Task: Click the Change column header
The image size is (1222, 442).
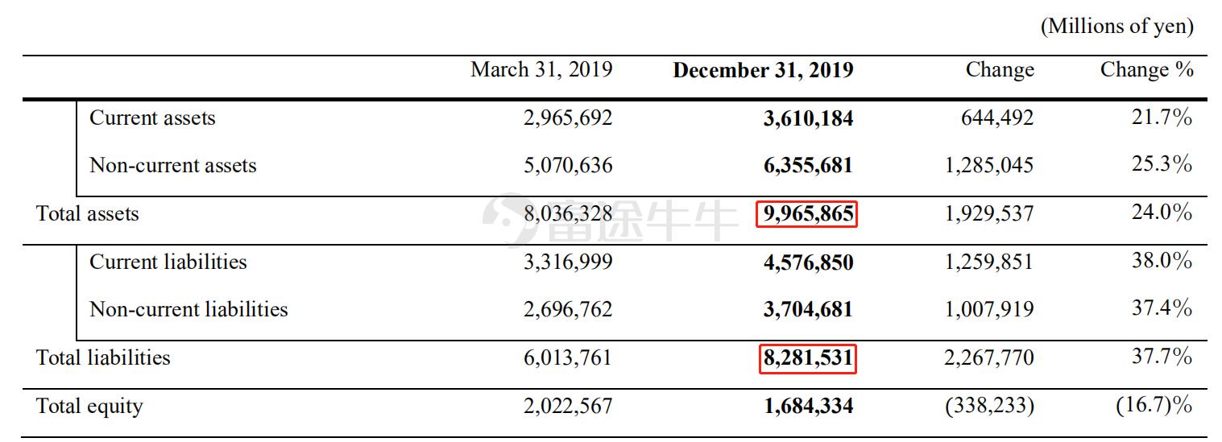Action: tap(1000, 71)
